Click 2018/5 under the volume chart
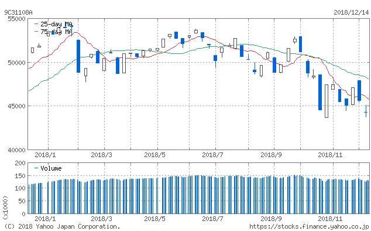Viewport: 371px width, 231px height. tap(154, 219)
